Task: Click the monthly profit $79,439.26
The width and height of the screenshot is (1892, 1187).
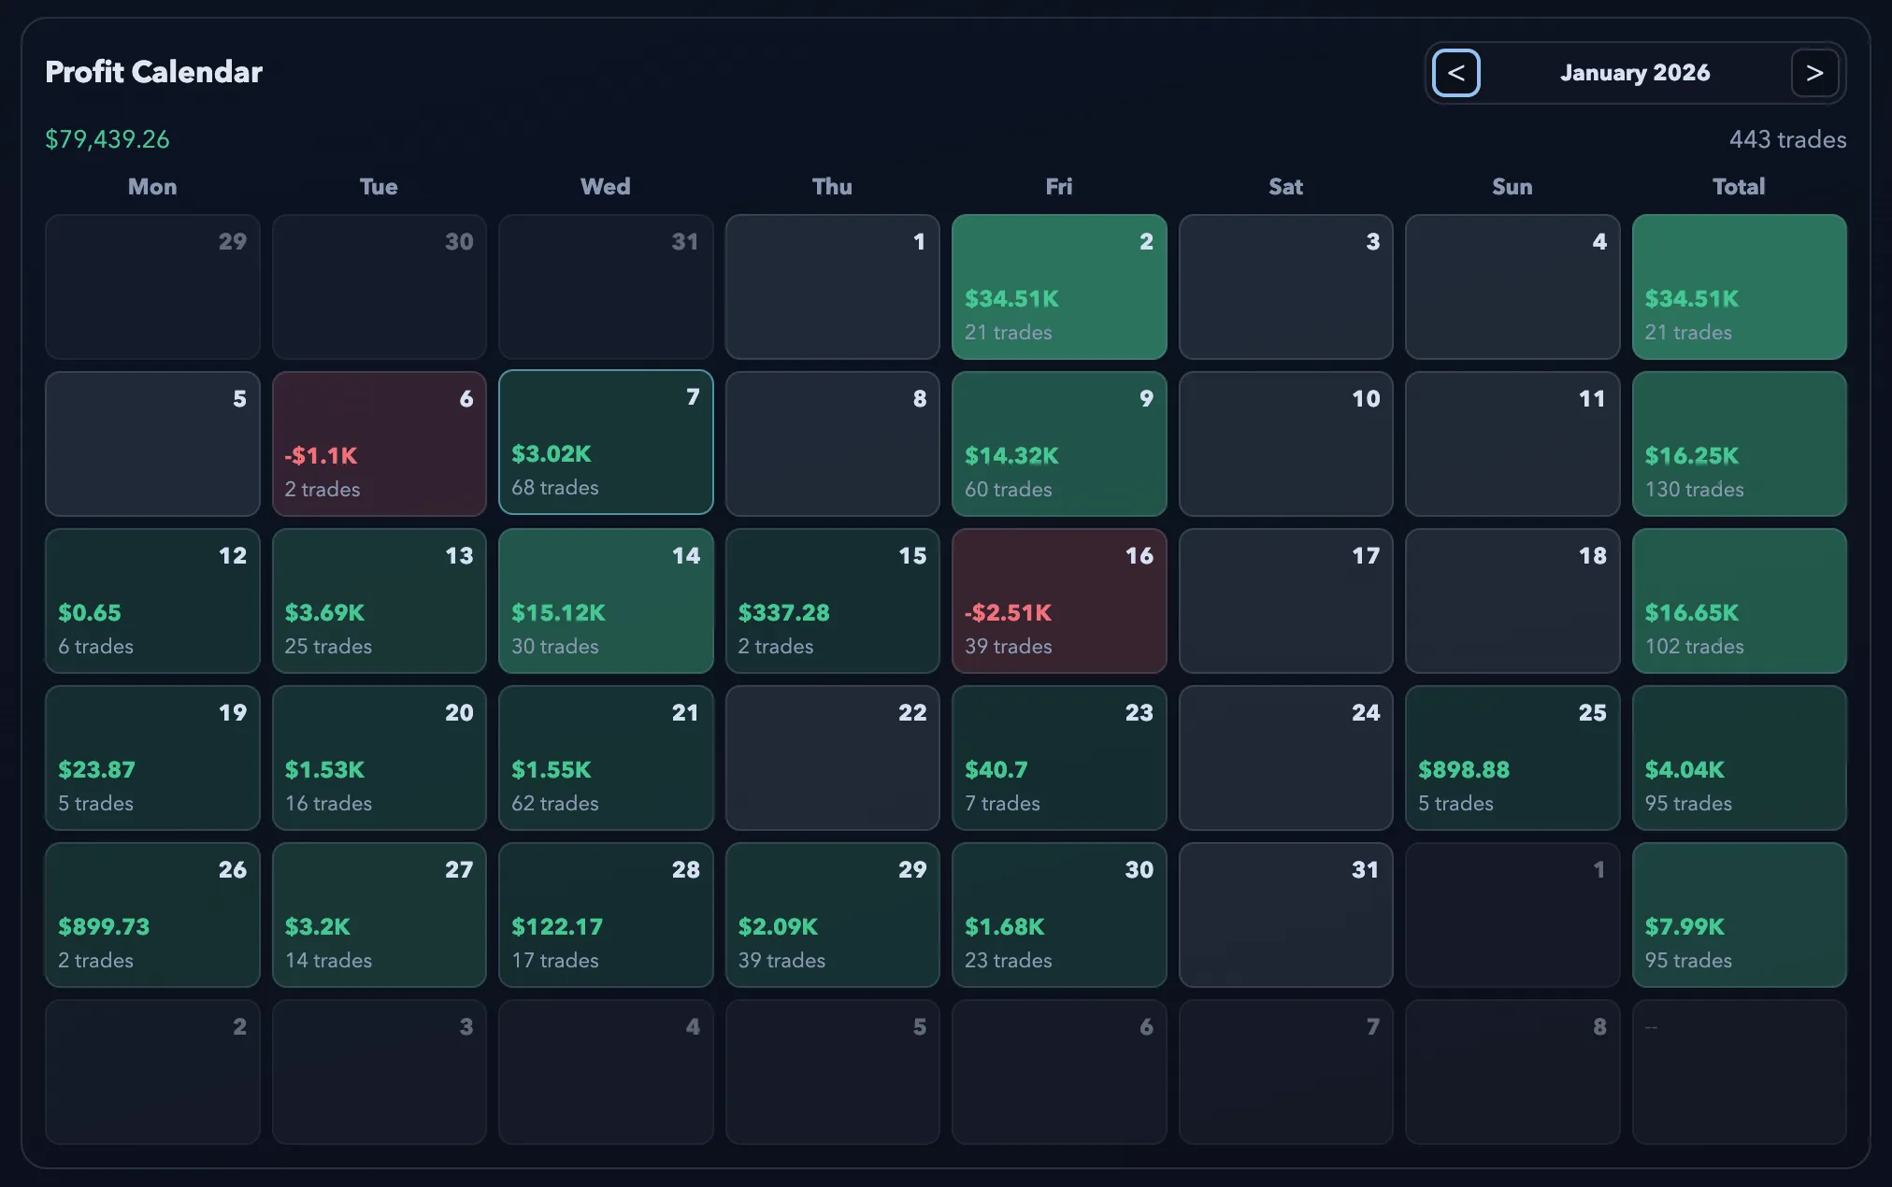Action: 107,139
